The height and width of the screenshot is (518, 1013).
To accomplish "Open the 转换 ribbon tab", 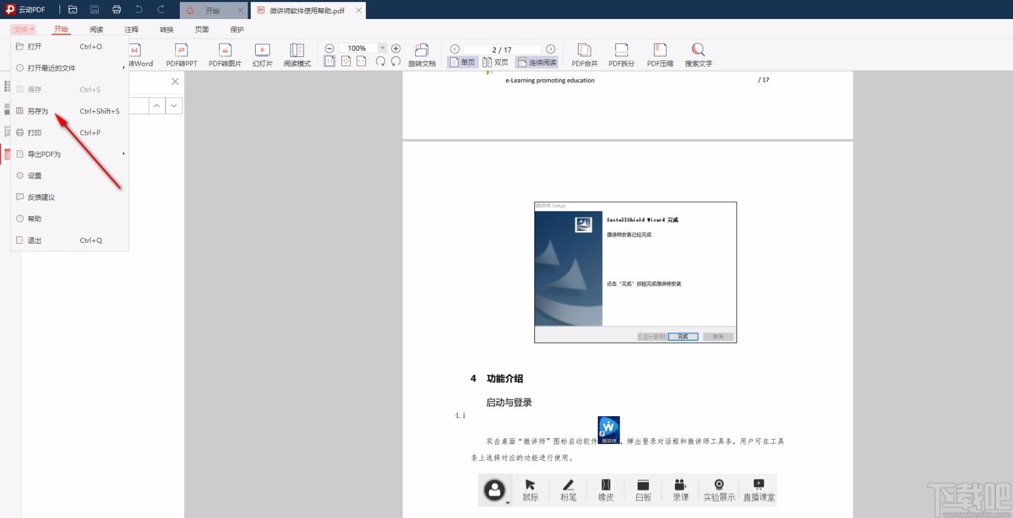I will [167, 30].
